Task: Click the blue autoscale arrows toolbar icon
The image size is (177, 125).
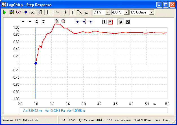Action: [x=26, y=12]
